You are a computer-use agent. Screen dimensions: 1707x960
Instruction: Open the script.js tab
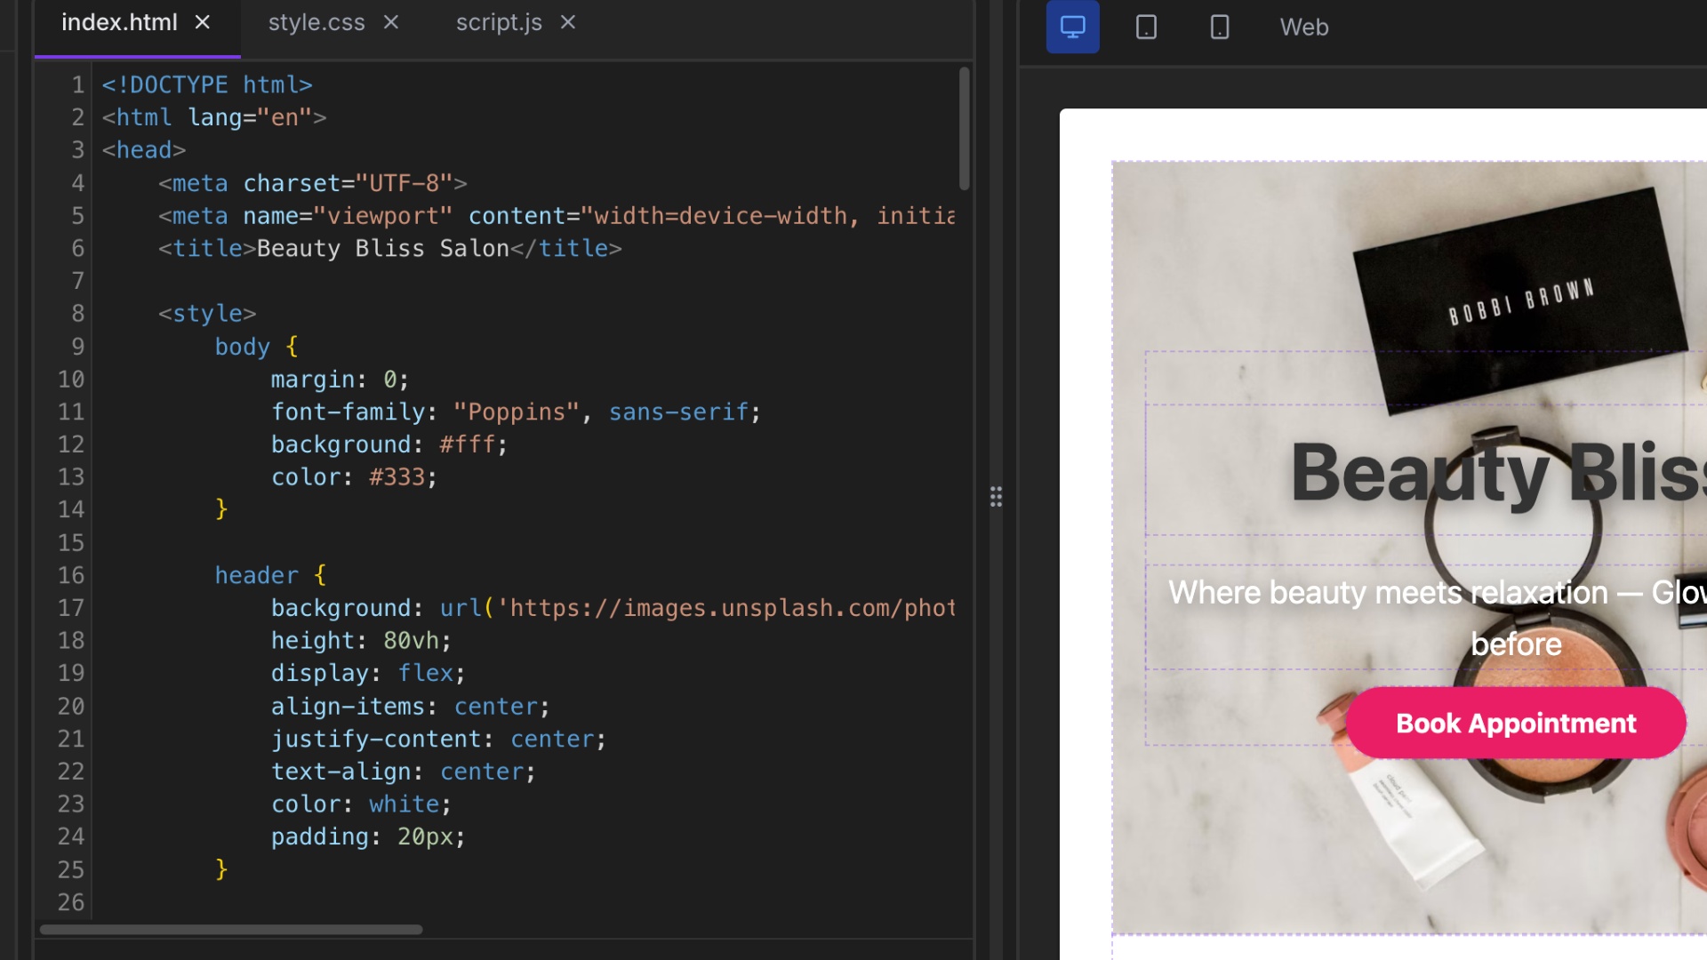pos(499,22)
